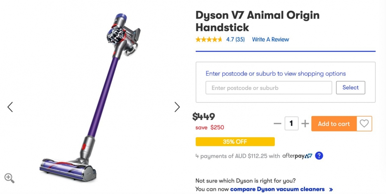This screenshot has width=386, height=194.
Task: Open the 4.7 (35) ratings link
Action: coord(235,39)
